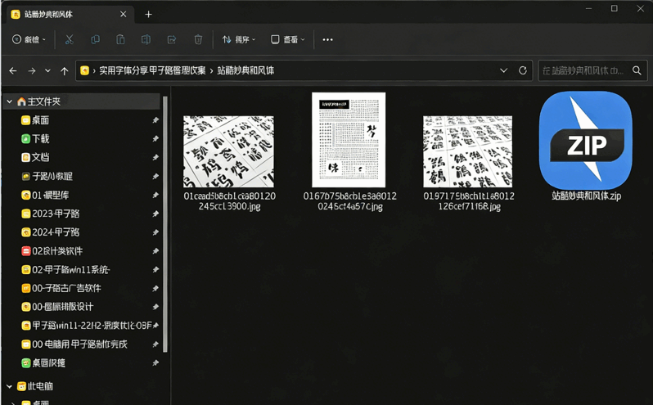This screenshot has height=405, width=653.
Task: Refresh the current folder
Action: click(523, 70)
